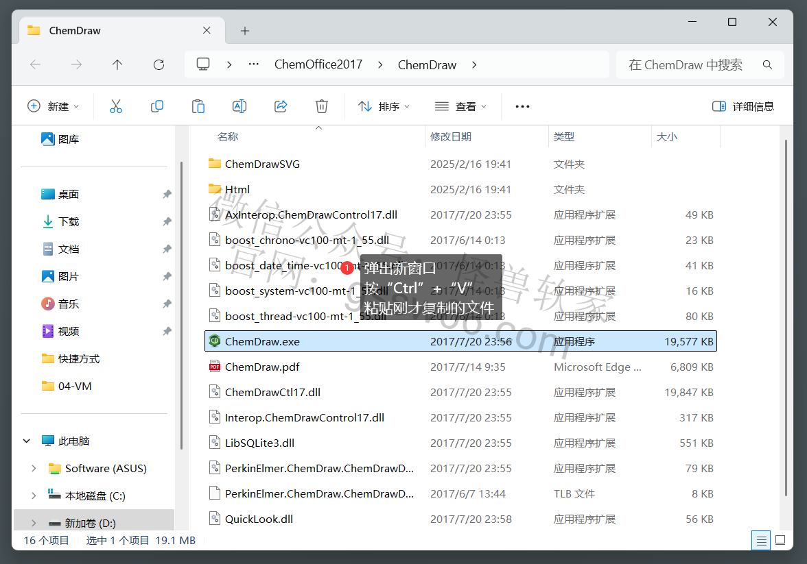The width and height of the screenshot is (807, 564).
Task: Click the Rename icon in toolbar
Action: click(x=239, y=106)
